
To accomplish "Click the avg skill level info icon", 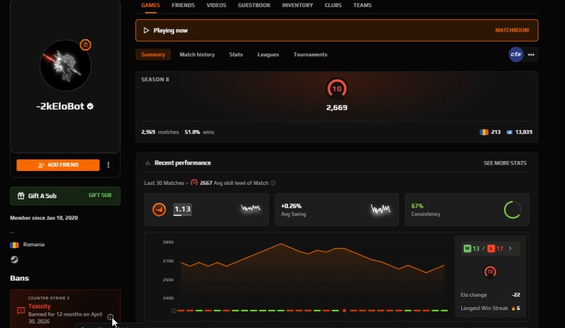I will (273, 183).
